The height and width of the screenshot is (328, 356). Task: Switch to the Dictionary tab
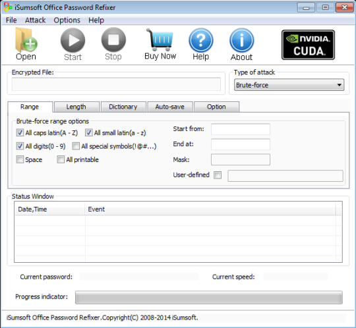tap(123, 107)
